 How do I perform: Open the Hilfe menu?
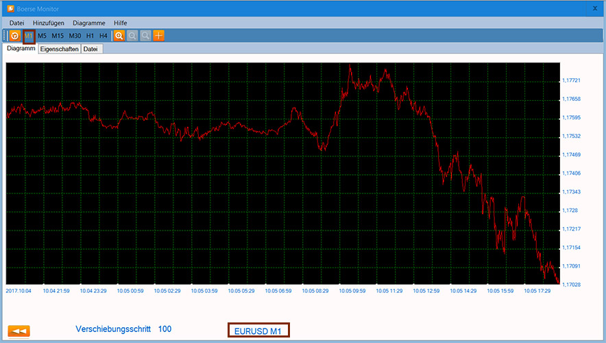(121, 23)
